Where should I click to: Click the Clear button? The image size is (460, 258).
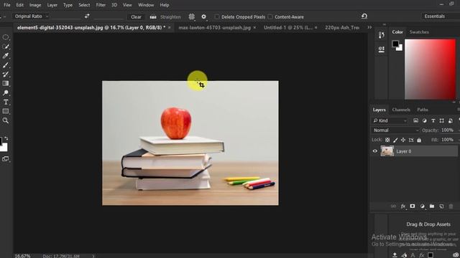[x=136, y=17]
